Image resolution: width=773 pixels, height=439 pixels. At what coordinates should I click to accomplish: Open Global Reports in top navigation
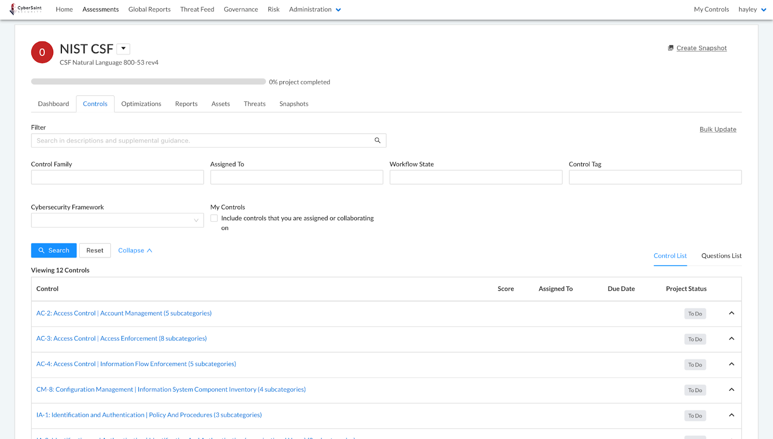click(149, 9)
